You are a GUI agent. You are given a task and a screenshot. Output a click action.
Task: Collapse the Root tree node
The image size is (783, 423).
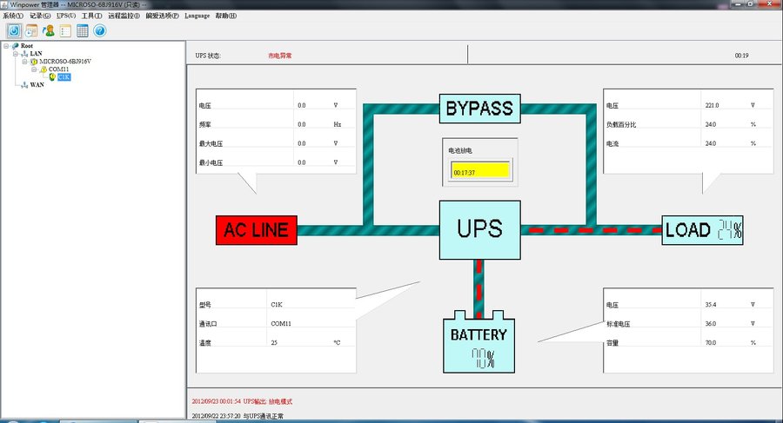[6, 46]
